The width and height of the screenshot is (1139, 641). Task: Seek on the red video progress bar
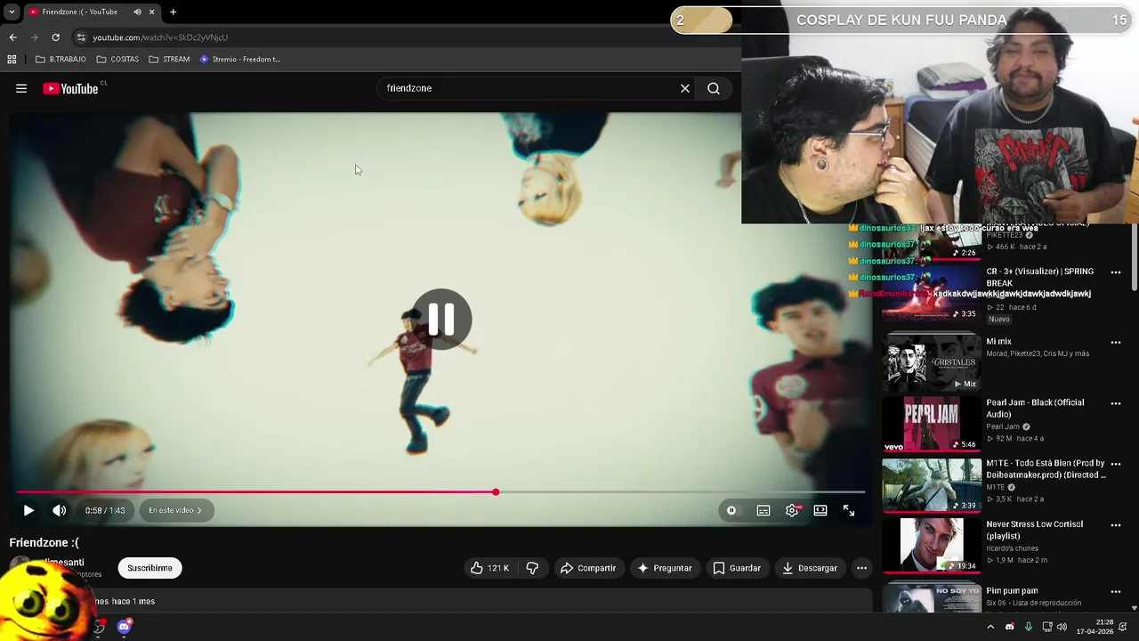440,491
